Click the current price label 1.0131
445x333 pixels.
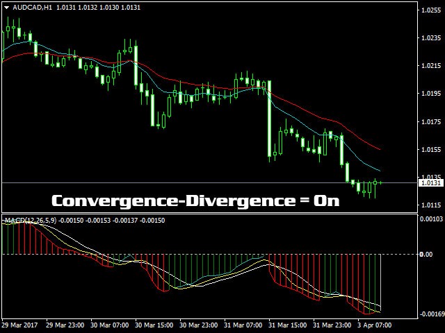[431, 183]
